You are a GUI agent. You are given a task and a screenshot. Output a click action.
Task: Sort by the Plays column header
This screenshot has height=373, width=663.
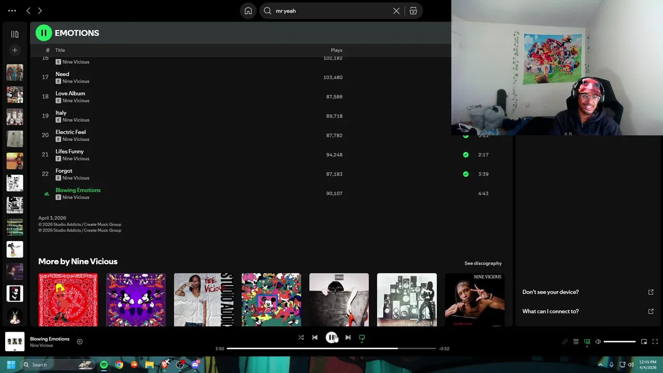pyautogui.click(x=337, y=50)
